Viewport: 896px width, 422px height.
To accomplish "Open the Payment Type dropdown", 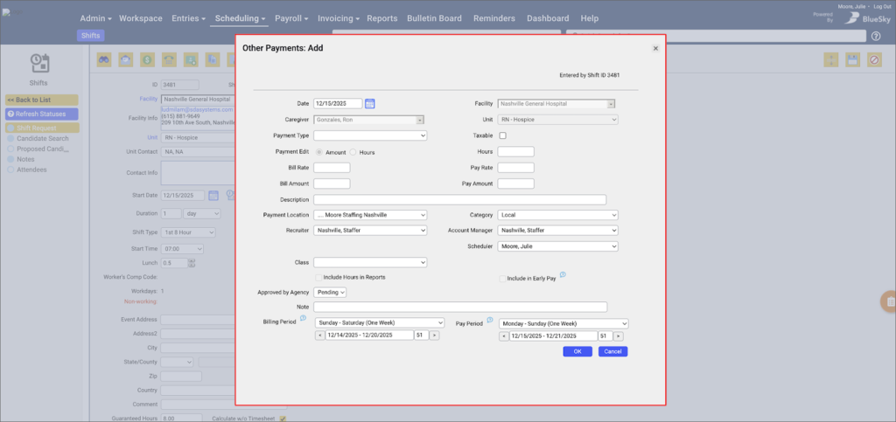I will [369, 135].
